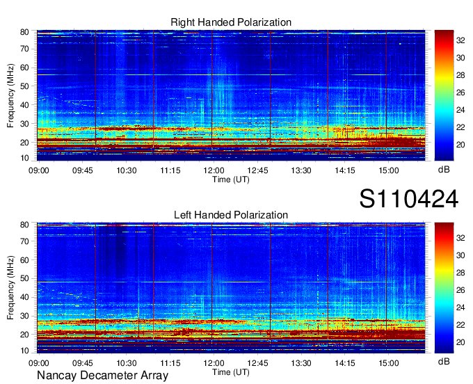Click the "12:00" tick of the upper plot
The image size is (473, 384).
[214, 170]
